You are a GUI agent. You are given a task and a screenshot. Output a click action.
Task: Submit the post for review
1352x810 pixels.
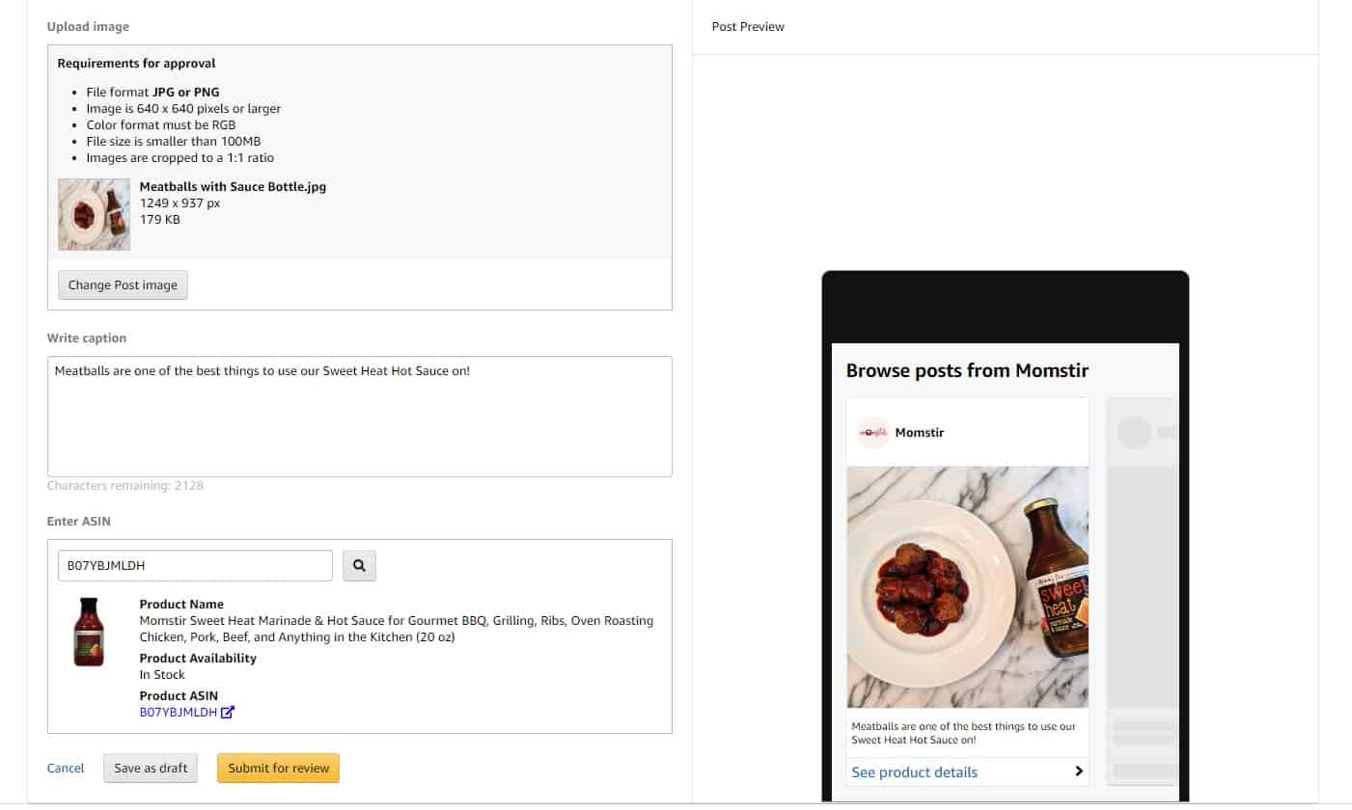coord(279,769)
